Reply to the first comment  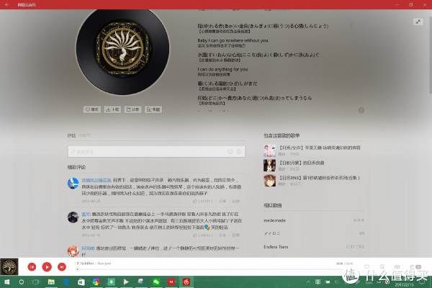(x=236, y=201)
